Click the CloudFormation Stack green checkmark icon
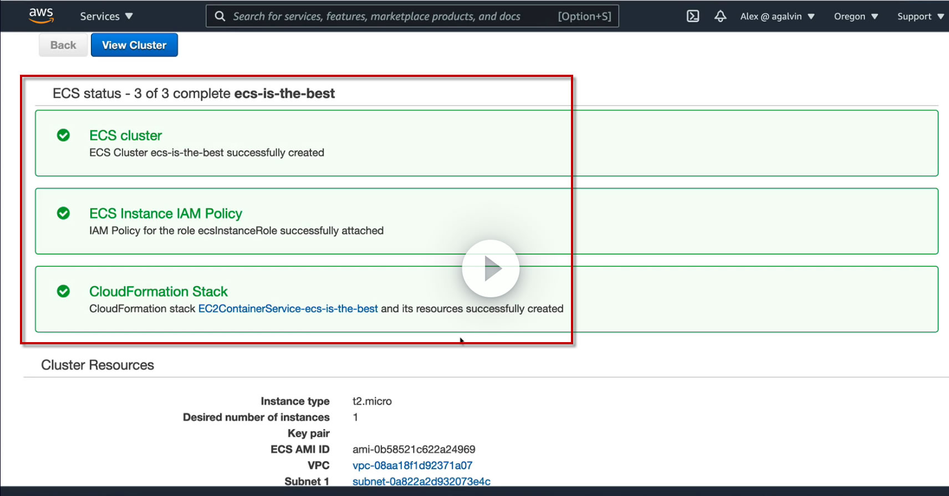The height and width of the screenshot is (496, 949). tap(64, 291)
